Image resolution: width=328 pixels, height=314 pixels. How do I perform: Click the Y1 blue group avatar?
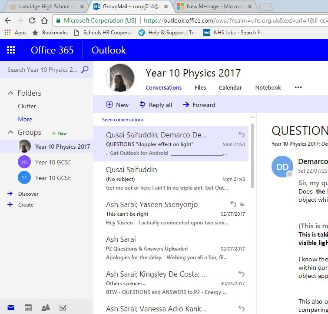[24, 177]
